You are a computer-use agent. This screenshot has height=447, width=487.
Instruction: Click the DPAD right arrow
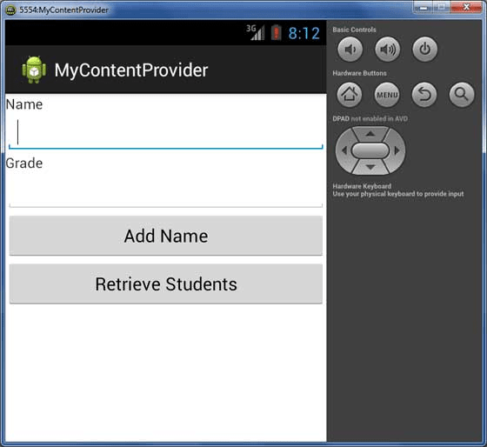point(397,150)
